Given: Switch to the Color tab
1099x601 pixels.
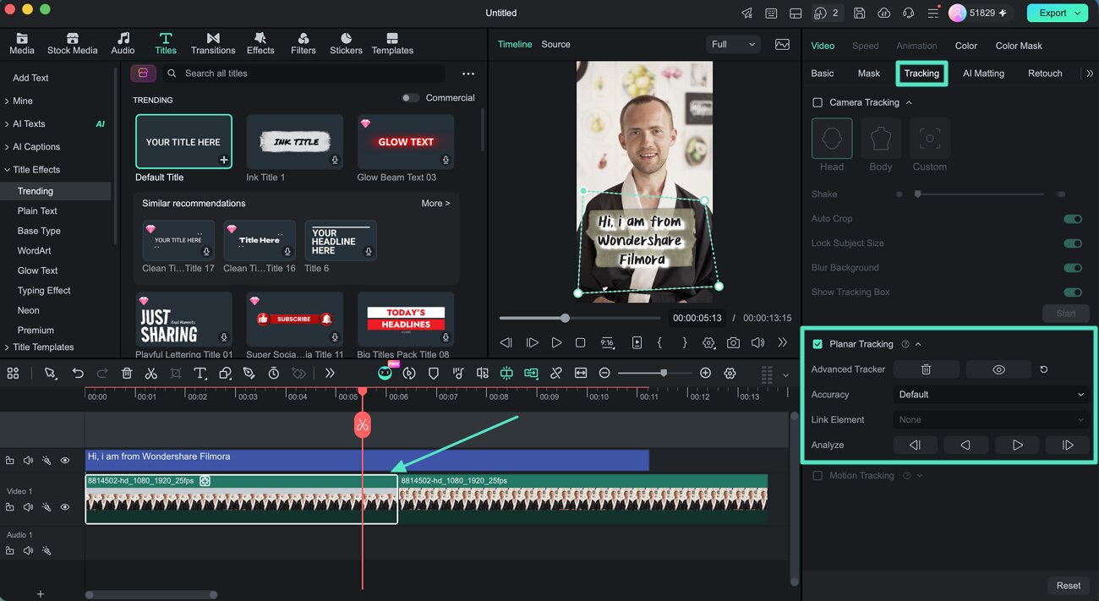Looking at the screenshot, I should point(966,46).
